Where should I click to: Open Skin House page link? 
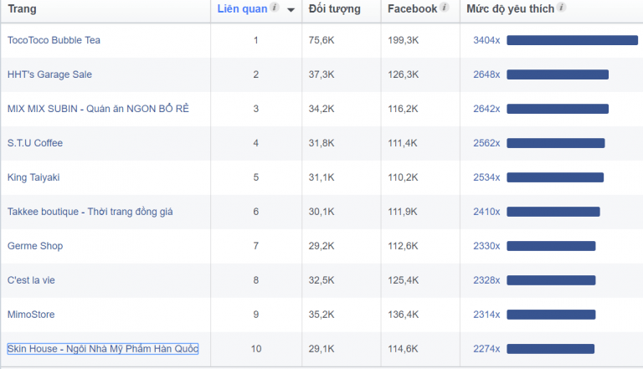pyautogui.click(x=103, y=349)
